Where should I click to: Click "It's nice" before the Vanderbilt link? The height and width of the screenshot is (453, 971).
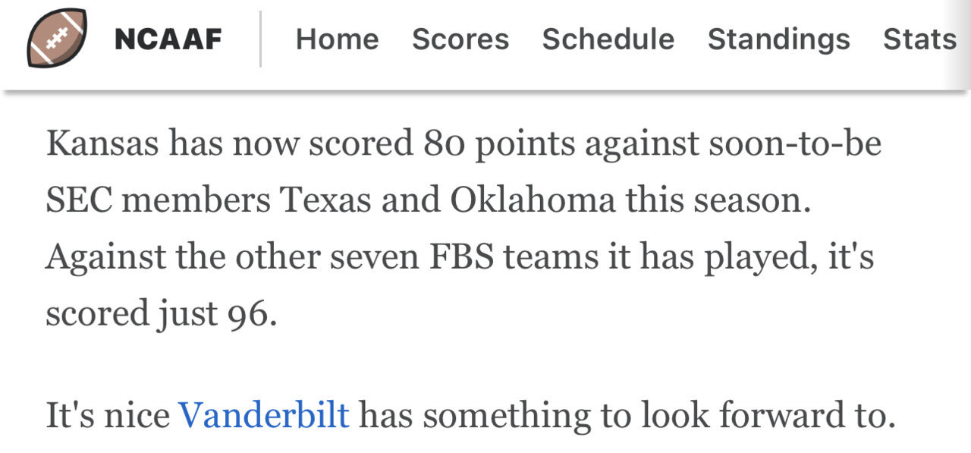point(108,415)
